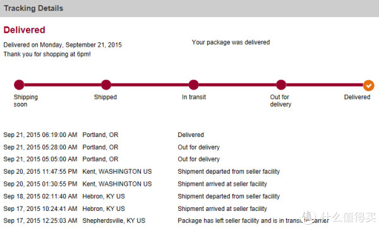Image resolution: width=379 pixels, height=228 pixels.
Task: Click the Sep 21 05:28:00 AM timestamp
Action: 40,147
